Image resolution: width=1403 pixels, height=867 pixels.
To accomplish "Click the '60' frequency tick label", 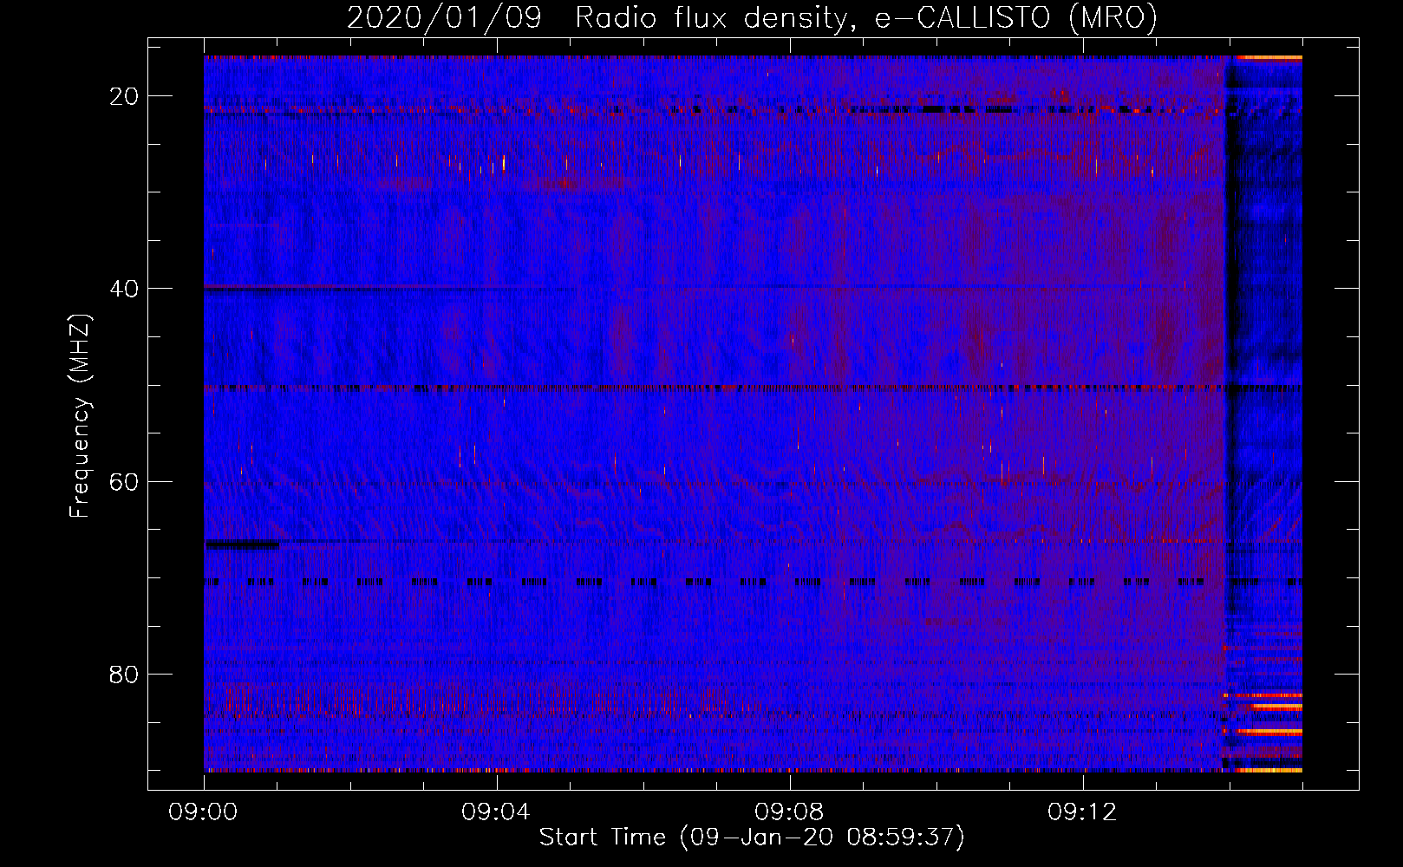I will 124,482.
